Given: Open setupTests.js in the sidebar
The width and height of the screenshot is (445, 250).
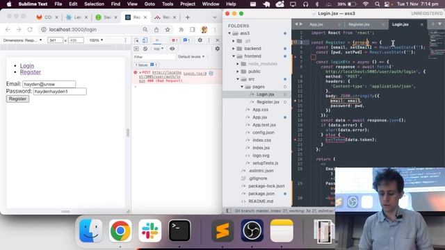Looking at the screenshot, I should (265, 163).
